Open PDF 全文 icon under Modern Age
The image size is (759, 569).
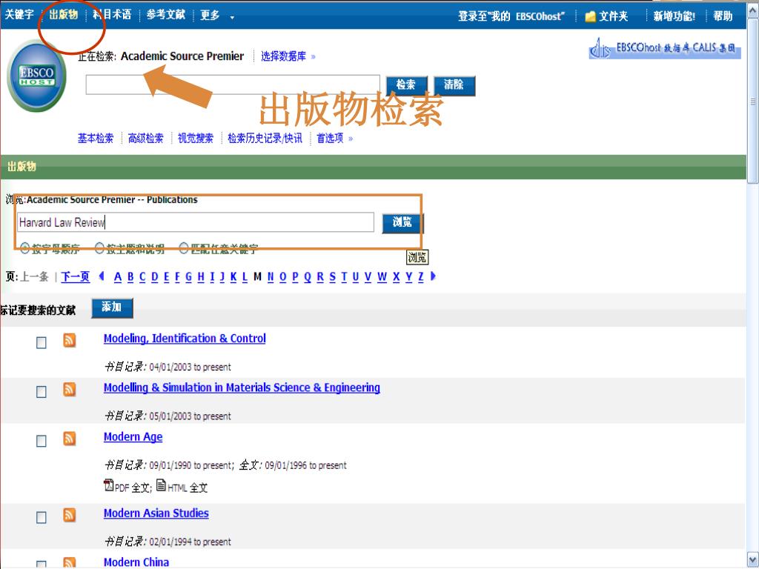(108, 485)
